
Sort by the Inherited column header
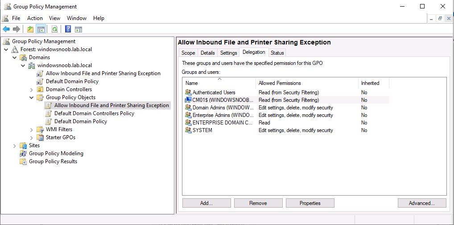(x=374, y=83)
